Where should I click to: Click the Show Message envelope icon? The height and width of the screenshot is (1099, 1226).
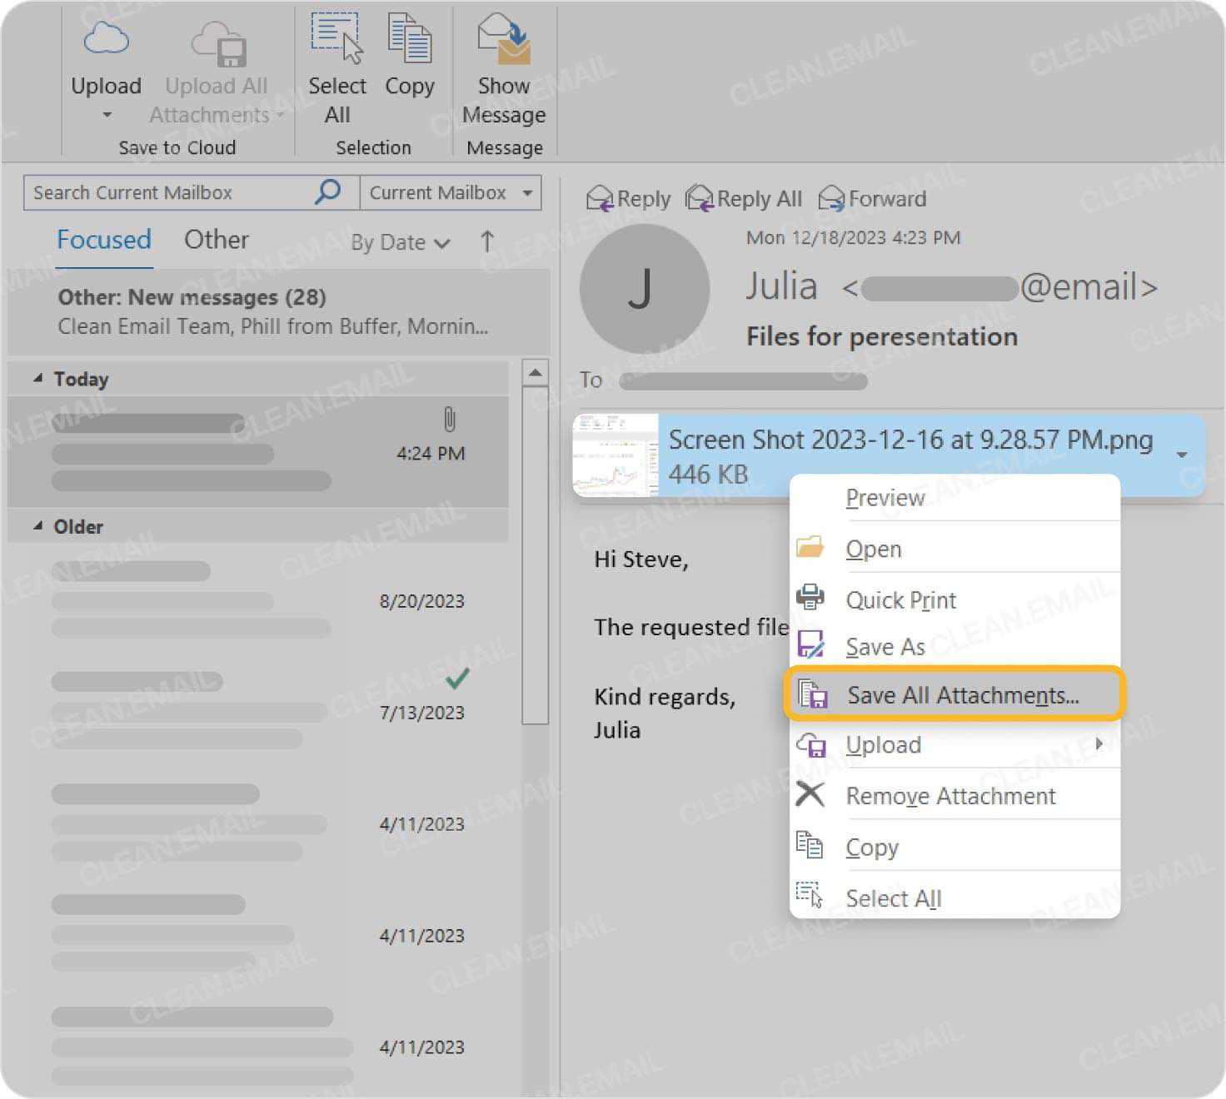click(x=503, y=39)
